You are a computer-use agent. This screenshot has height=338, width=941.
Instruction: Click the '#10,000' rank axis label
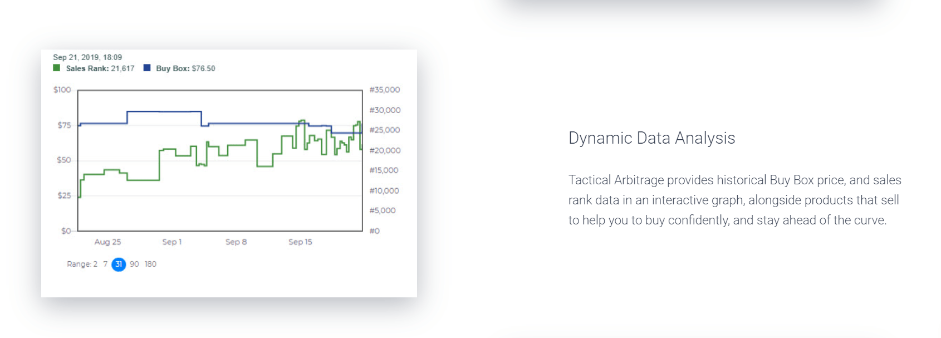point(384,190)
